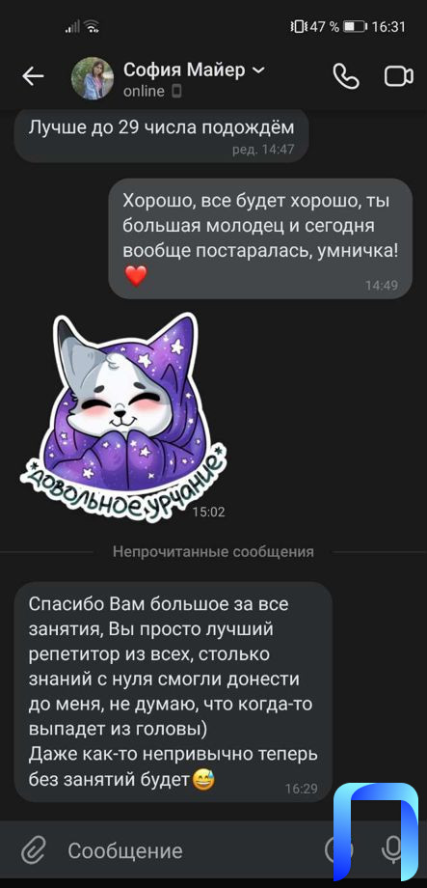Tap the София Майер contact name header
The width and height of the screenshot is (427, 888).
click(x=184, y=69)
